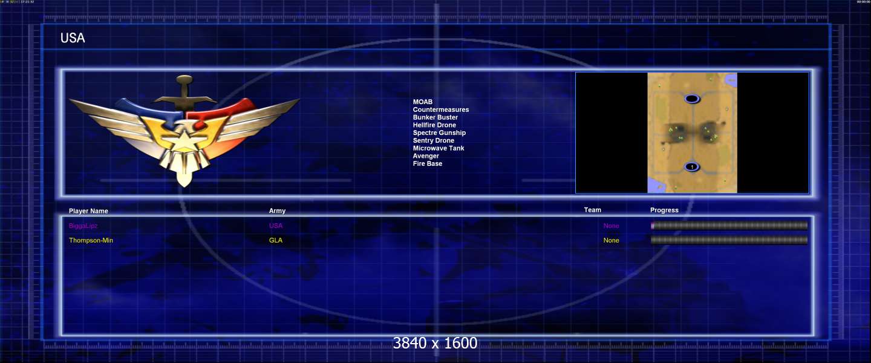Click the MOAB entry in the list
Viewport: 871px width, 363px height.
click(423, 102)
